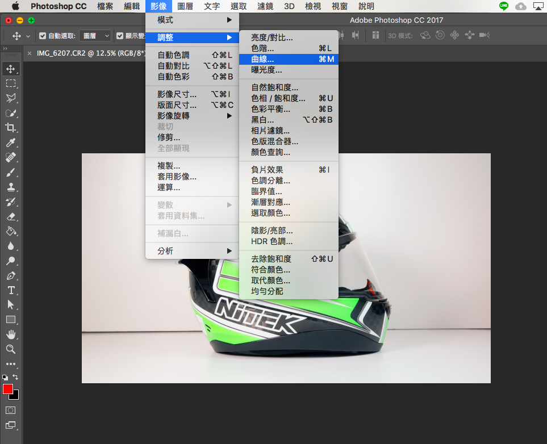Viewport: 547px width, 444px height.
Task: Click the red foreground color swatch
Action: click(x=7, y=388)
